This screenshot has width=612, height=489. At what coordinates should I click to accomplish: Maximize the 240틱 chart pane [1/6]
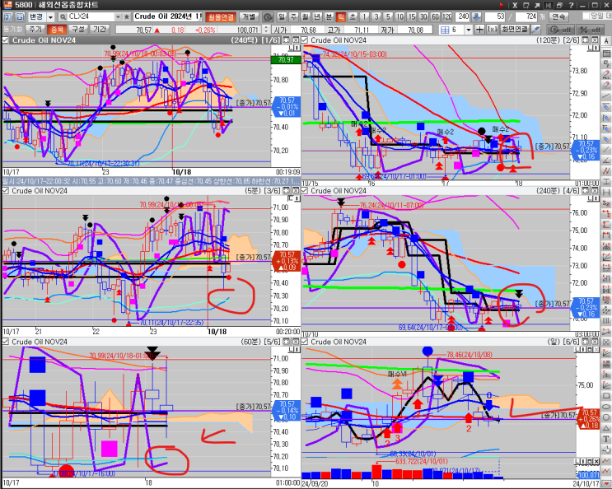click(287, 40)
